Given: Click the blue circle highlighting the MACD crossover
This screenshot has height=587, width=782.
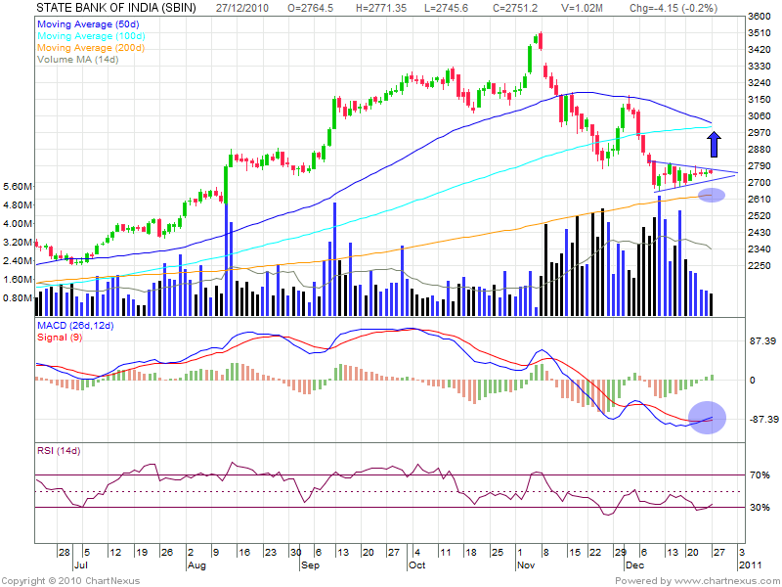Looking at the screenshot, I should tap(707, 418).
